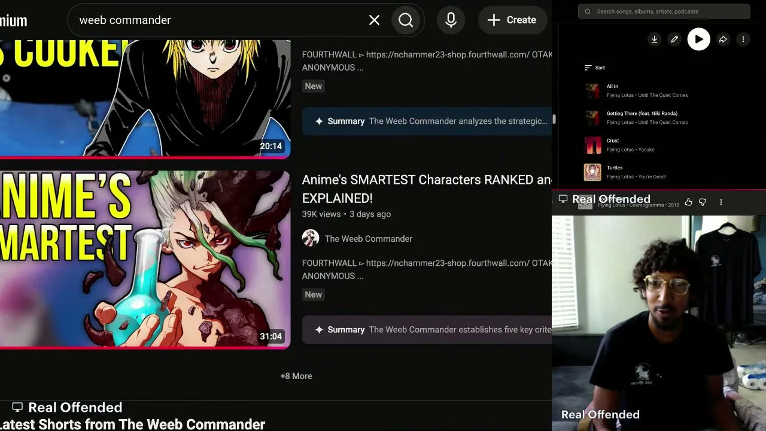
Task: Open 'Anime's SMARTEST Characters RANKED' video title
Action: 427,189
